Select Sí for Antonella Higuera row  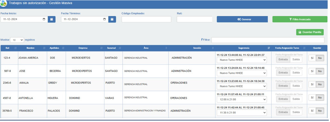[312, 98]
